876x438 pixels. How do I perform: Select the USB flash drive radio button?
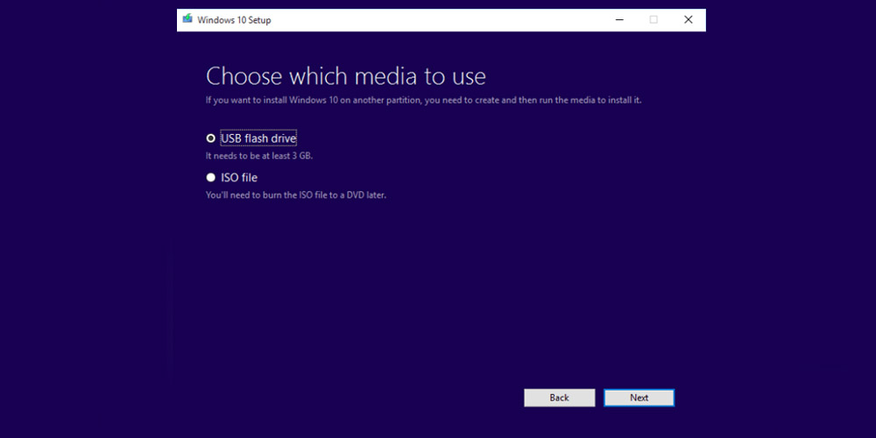coord(210,138)
